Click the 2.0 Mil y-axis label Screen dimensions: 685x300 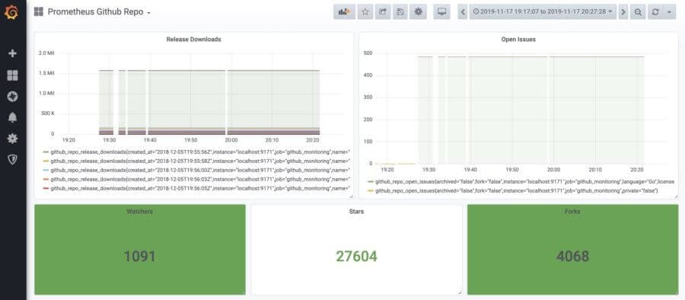46,53
